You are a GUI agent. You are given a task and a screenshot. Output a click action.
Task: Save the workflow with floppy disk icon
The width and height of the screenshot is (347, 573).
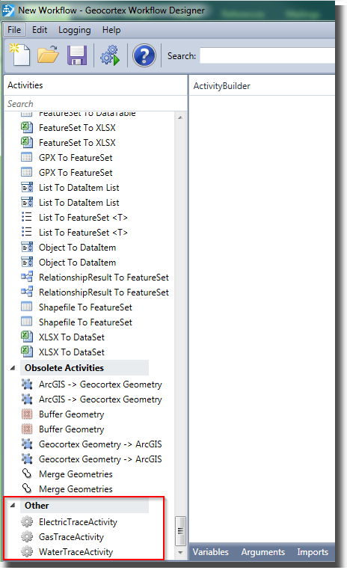tap(77, 55)
